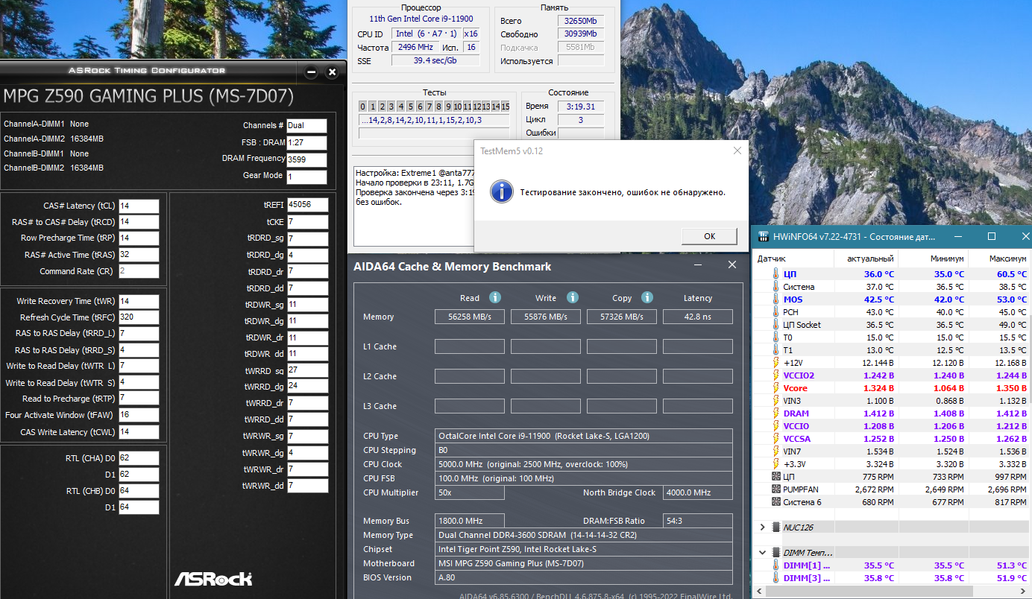1032x599 pixels.
Task: Click the info icon beside Write in AIDA64
Action: click(x=572, y=297)
